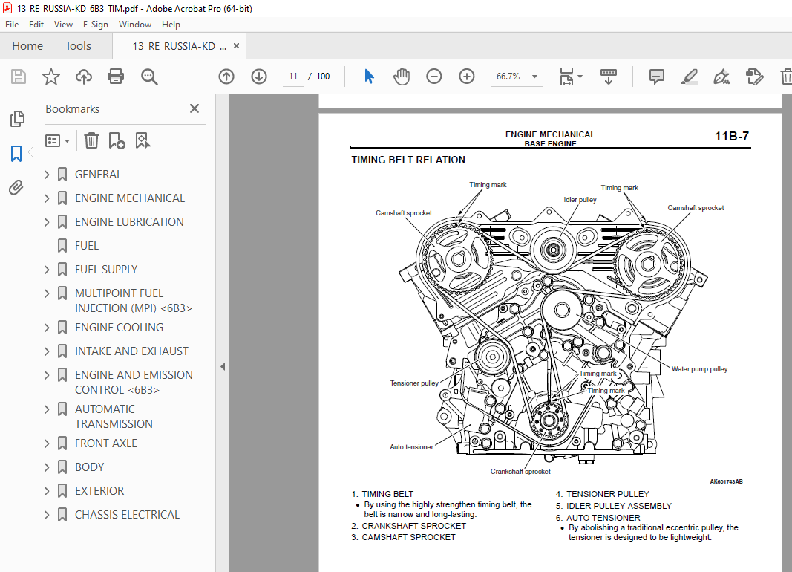Switch to the Tools tab
This screenshot has width=792, height=572.
(x=78, y=46)
